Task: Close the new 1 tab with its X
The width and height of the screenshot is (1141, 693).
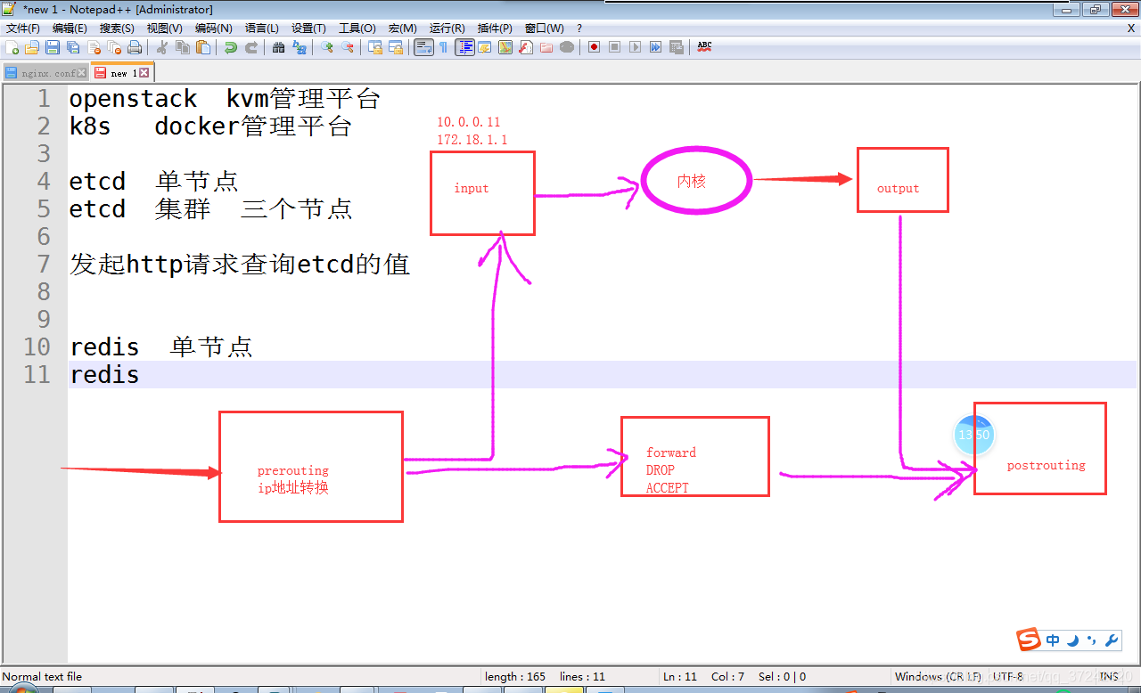Action: click(144, 73)
